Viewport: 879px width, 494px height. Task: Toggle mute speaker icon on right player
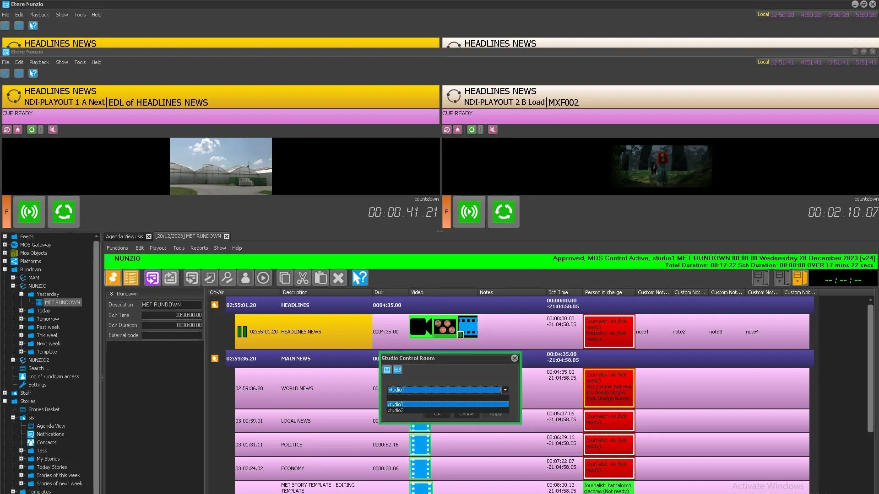[x=493, y=130]
